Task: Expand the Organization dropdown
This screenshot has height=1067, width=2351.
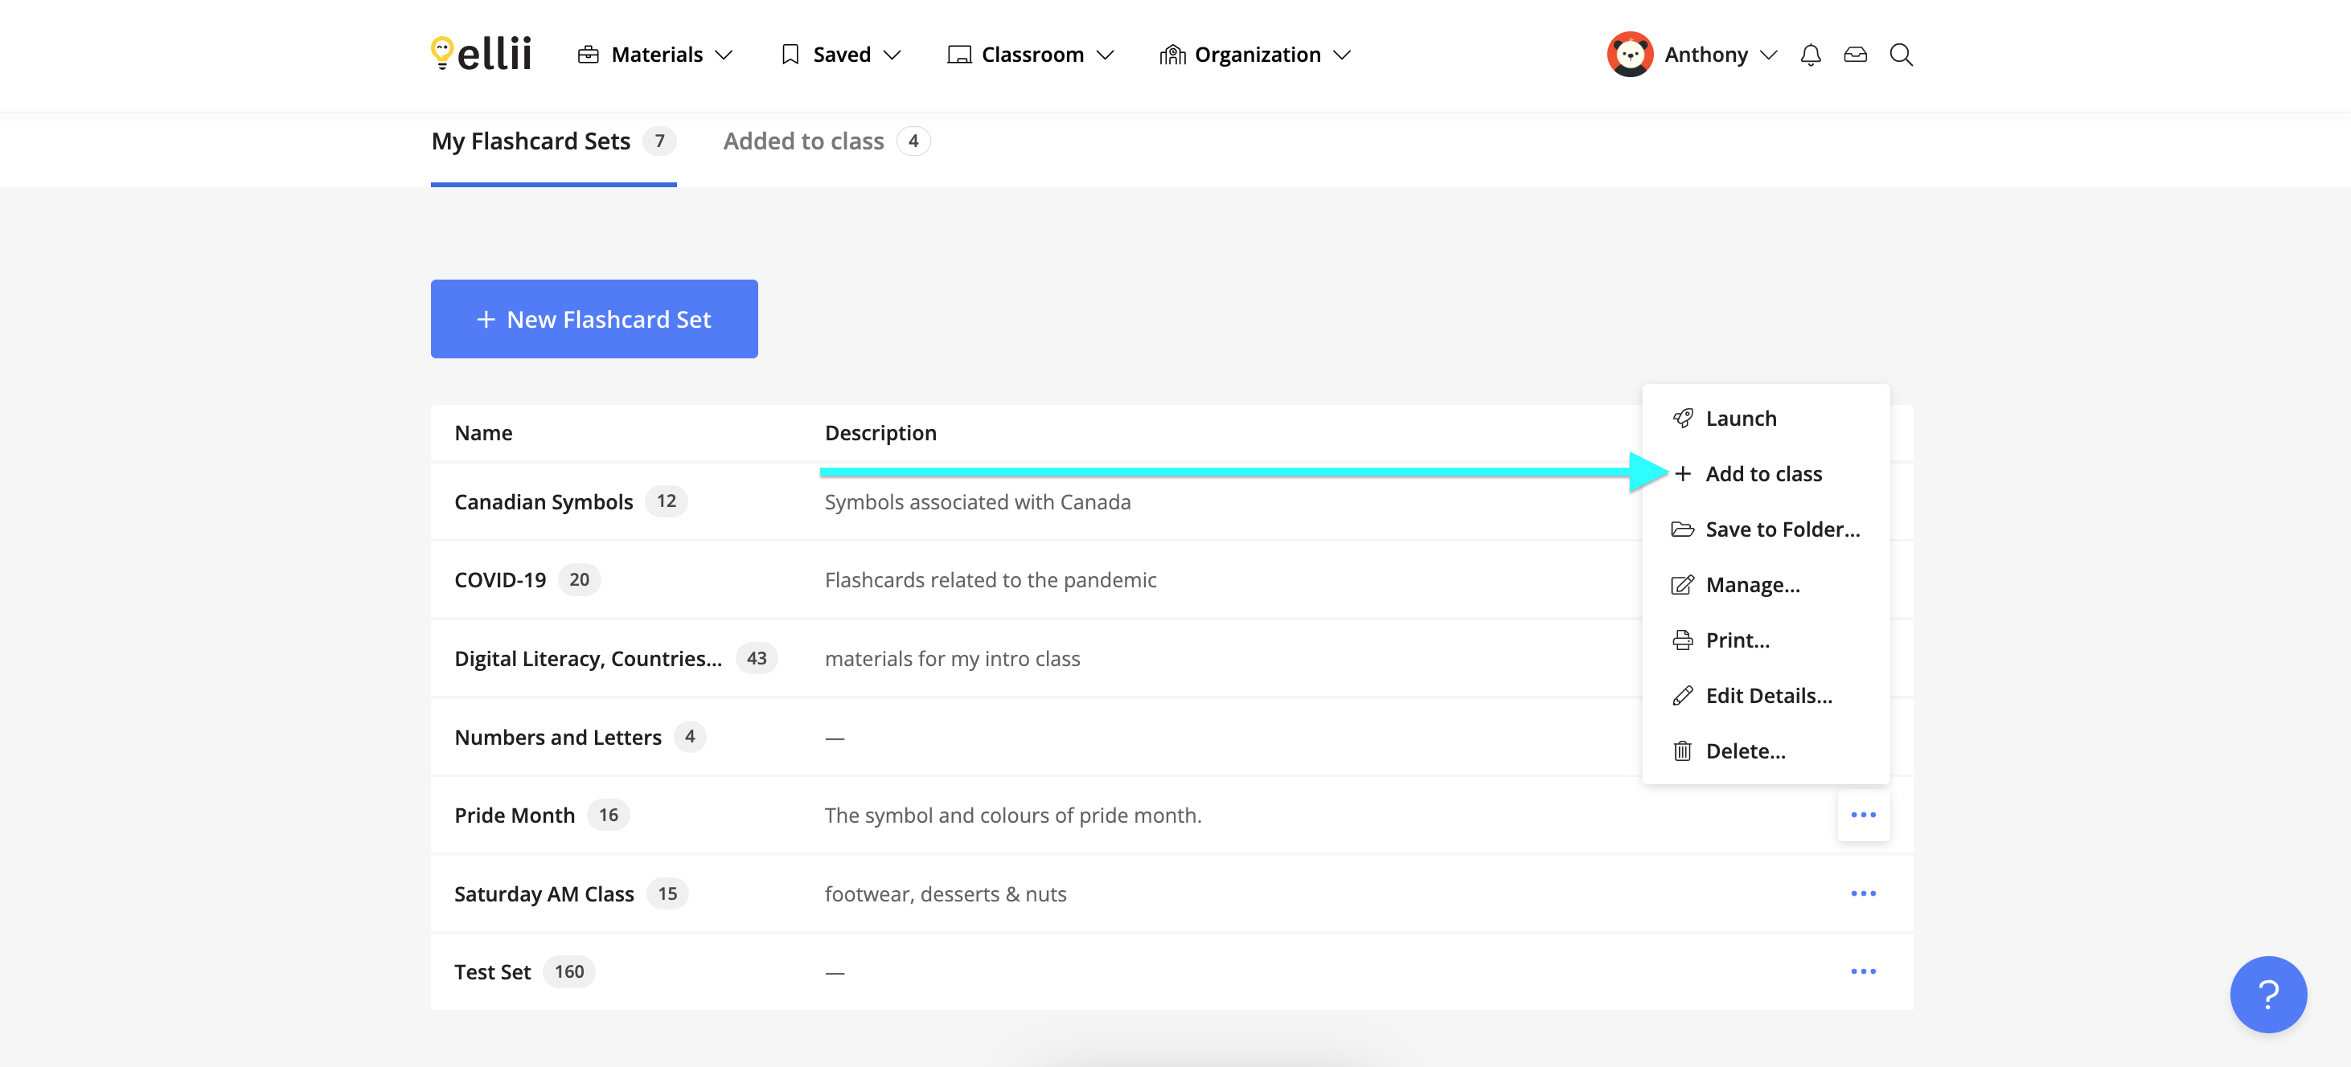Action: [1256, 55]
